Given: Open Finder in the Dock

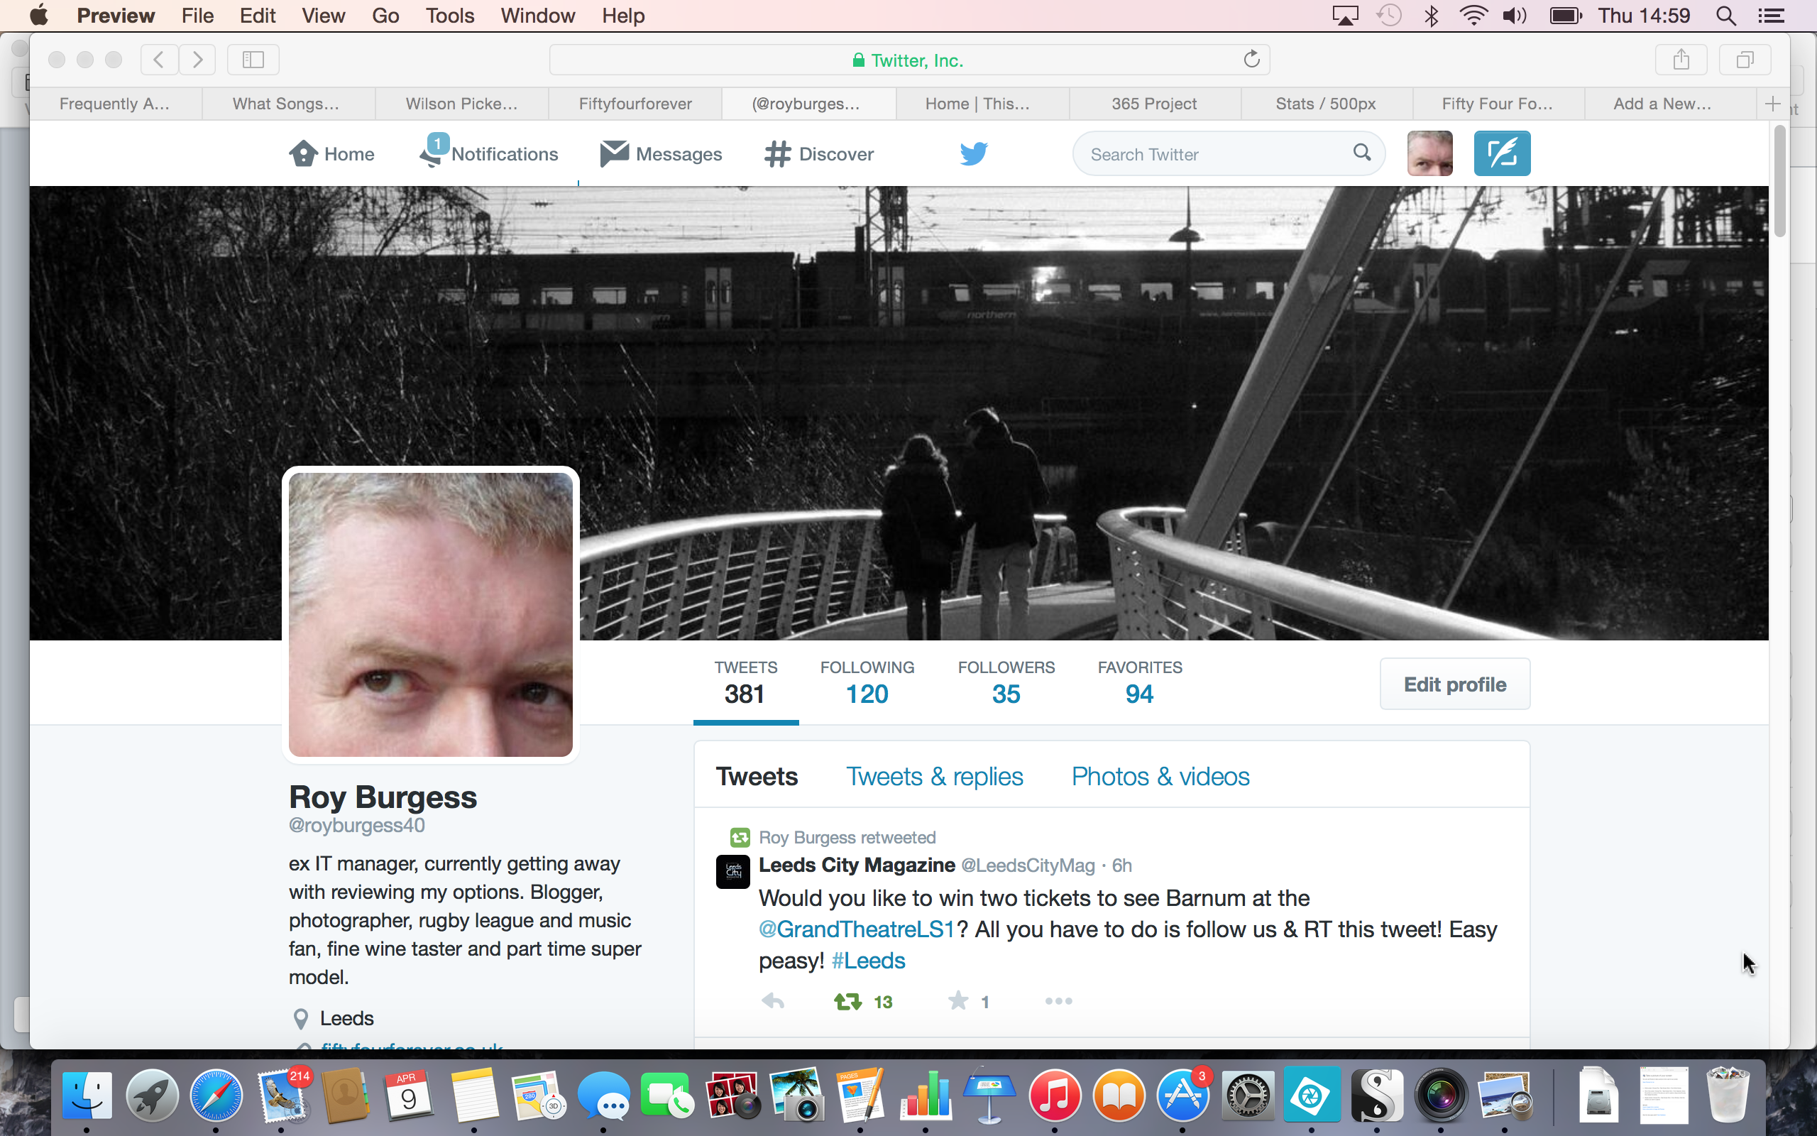Looking at the screenshot, I should click(x=87, y=1095).
